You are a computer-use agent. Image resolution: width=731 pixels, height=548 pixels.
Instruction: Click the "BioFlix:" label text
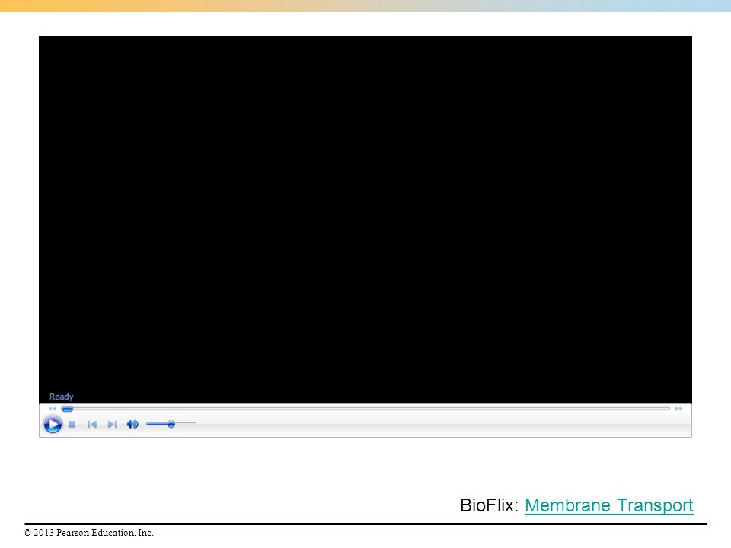point(489,505)
